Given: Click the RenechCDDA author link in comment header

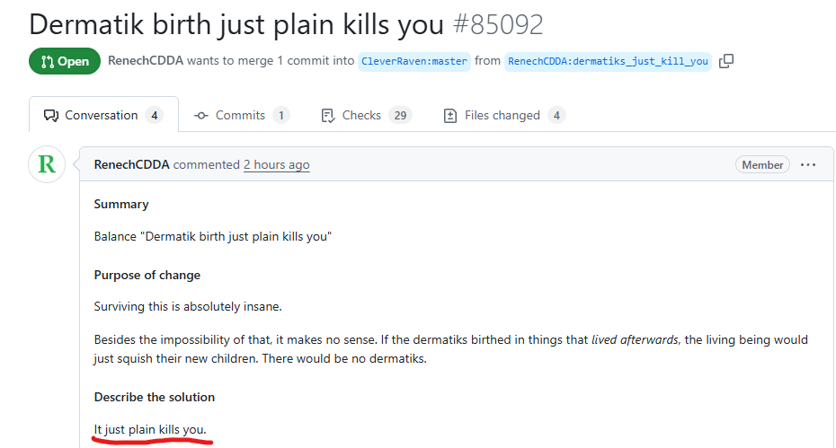Looking at the screenshot, I should point(131,165).
